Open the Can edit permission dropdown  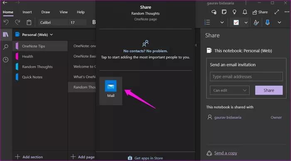pos(229,90)
